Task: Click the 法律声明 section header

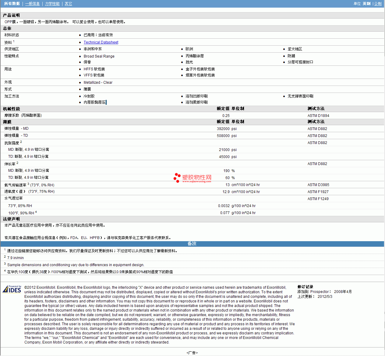Action: click(x=11, y=219)
